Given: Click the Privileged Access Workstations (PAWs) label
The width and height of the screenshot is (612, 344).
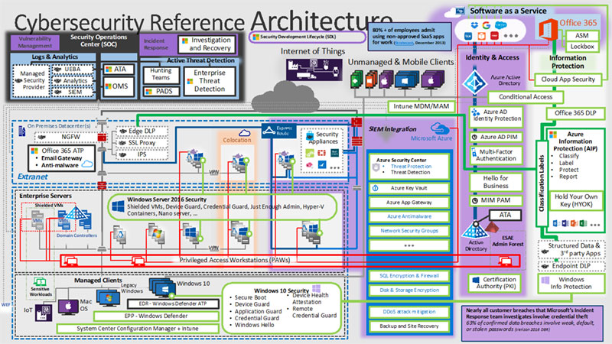Looking at the screenshot, I should pyautogui.click(x=235, y=260).
